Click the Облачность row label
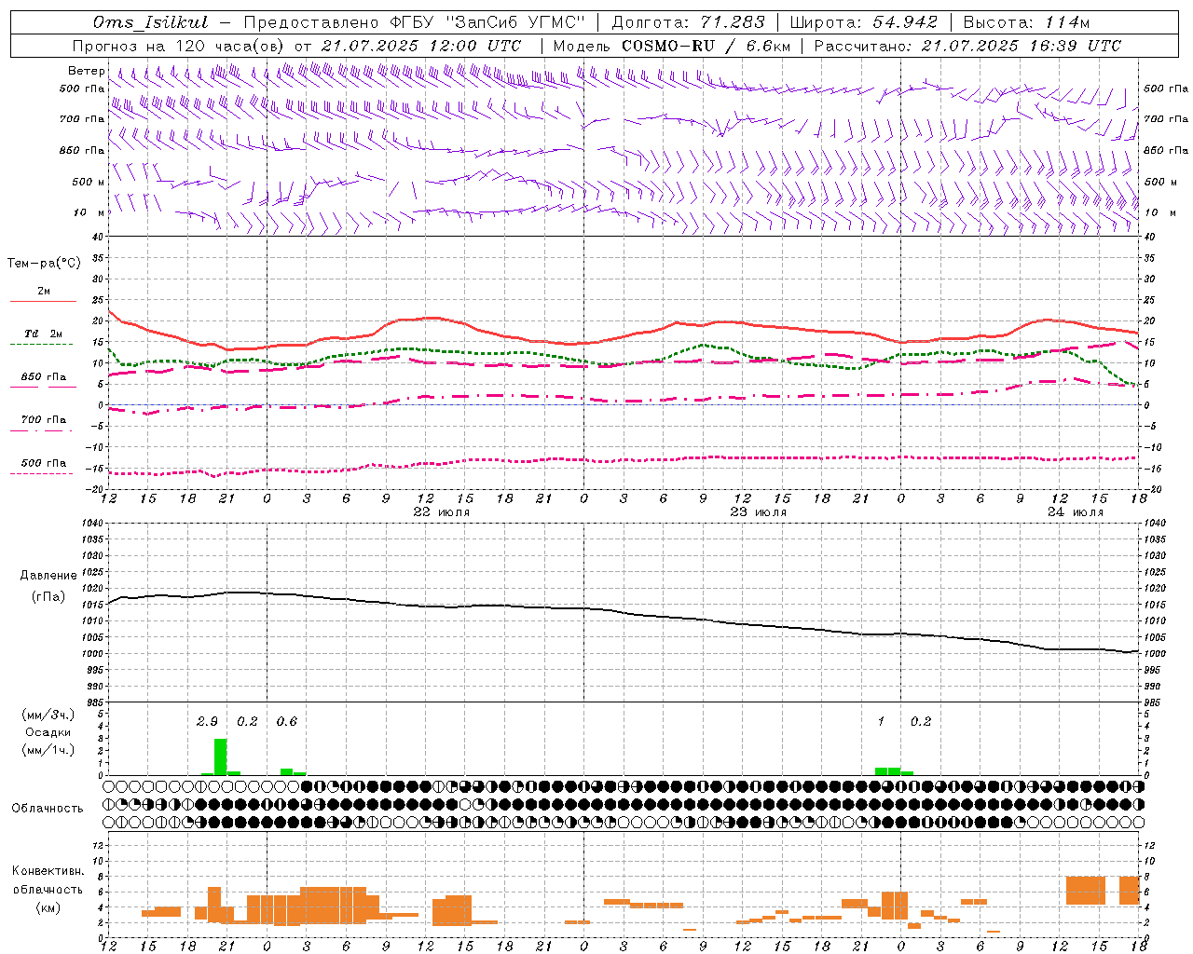 (48, 808)
